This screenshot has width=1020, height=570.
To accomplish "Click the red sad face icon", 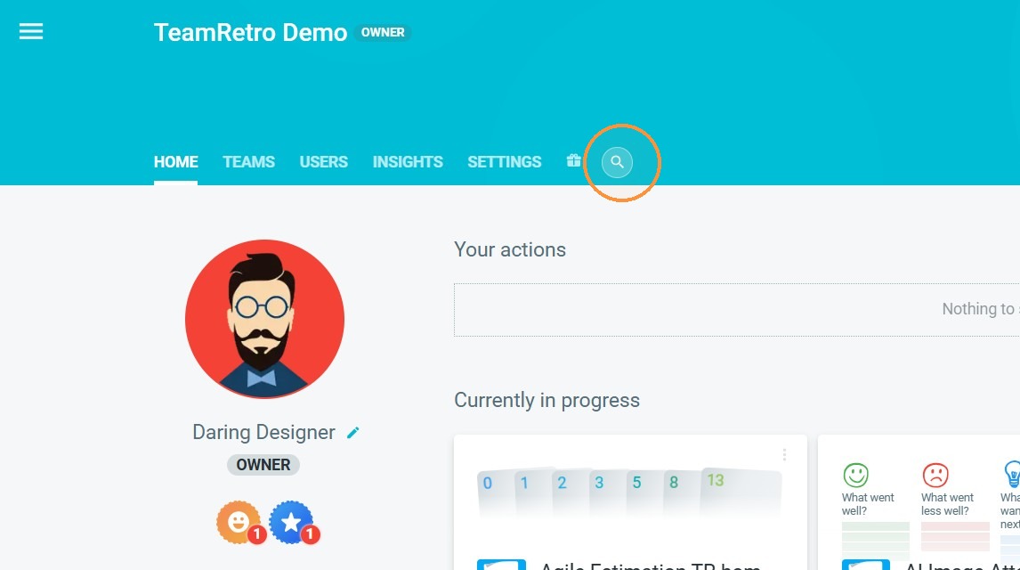I will pos(935,475).
